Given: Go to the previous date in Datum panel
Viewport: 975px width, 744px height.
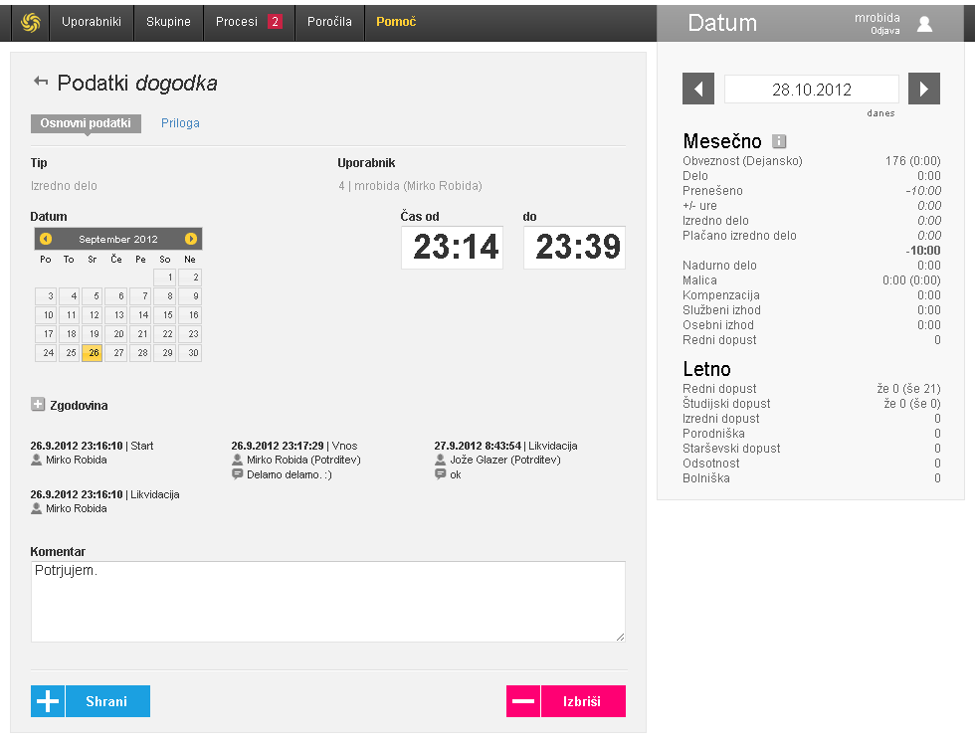Looking at the screenshot, I should 698,89.
